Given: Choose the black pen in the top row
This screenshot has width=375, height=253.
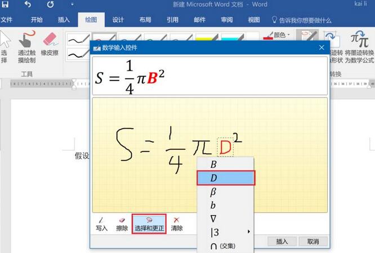Looking at the screenshot, I should click(78, 39).
